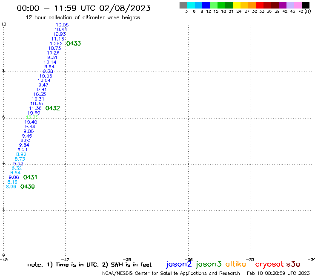Click the time label 0432
The width and height of the screenshot is (315, 277).
tap(52, 108)
